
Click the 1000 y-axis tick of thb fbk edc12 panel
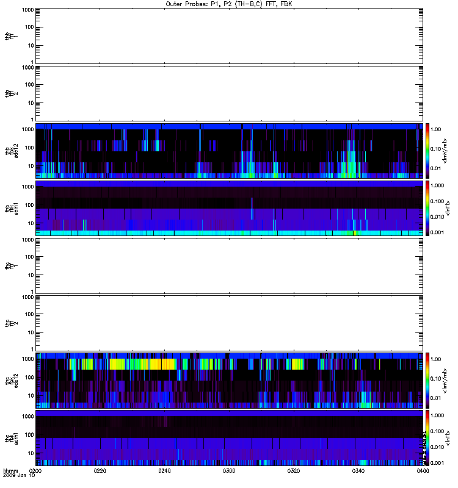(27, 129)
